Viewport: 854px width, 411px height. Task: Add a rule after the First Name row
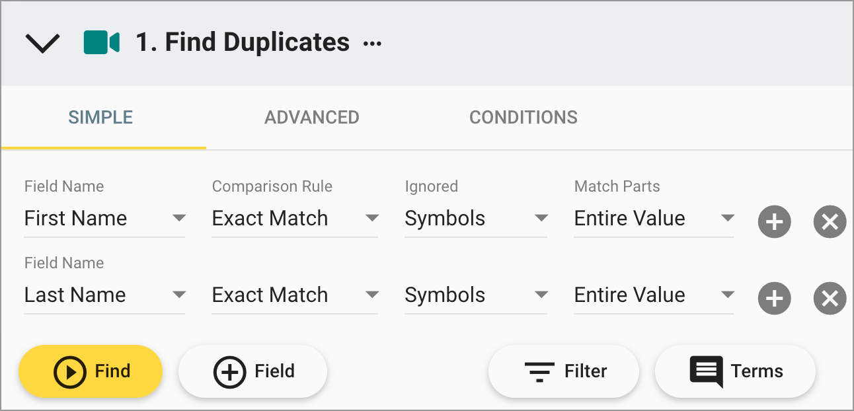775,221
